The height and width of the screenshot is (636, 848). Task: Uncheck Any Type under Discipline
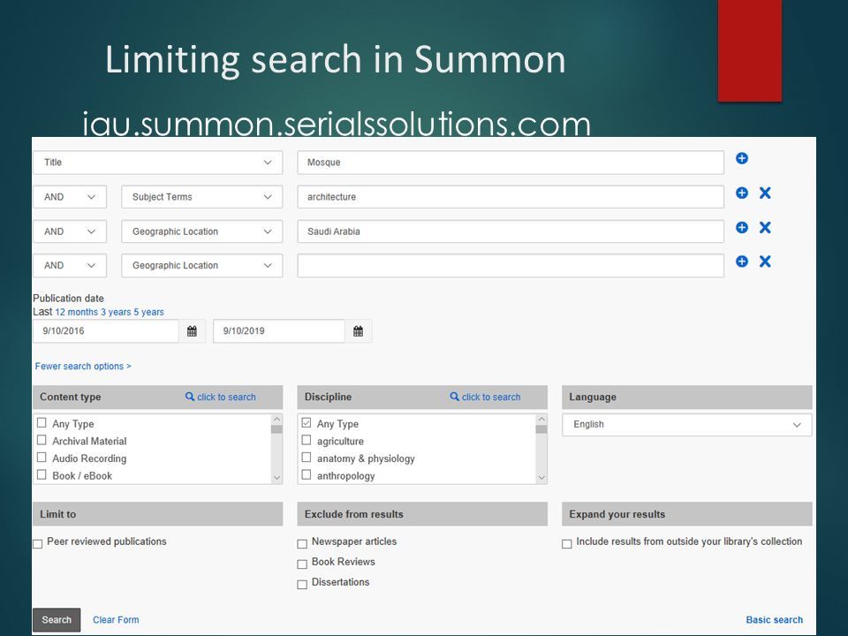[307, 422]
